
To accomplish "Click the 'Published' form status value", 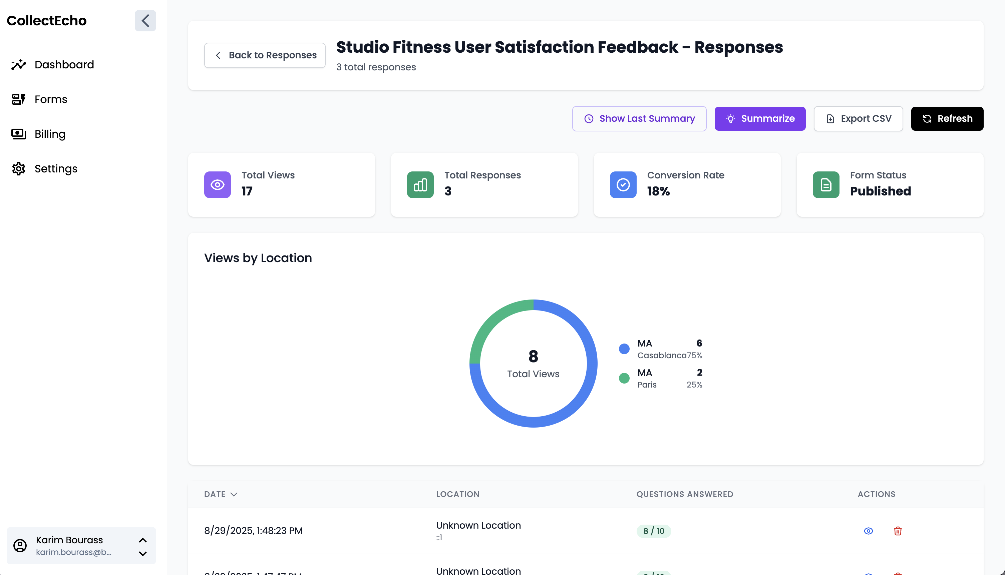I will 881,191.
